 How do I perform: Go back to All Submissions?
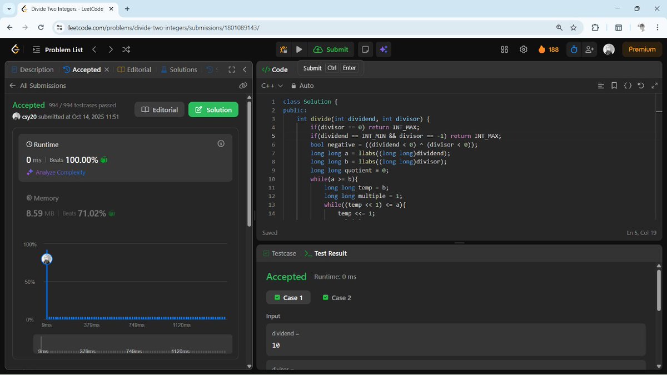pyautogui.click(x=38, y=86)
